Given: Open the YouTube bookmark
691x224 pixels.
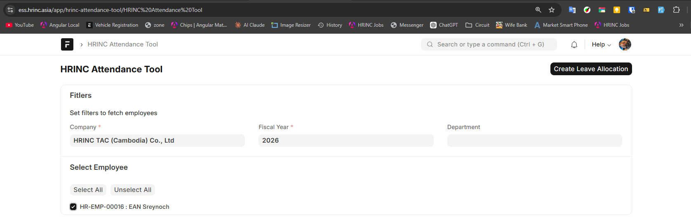Looking at the screenshot, I should 20,25.
